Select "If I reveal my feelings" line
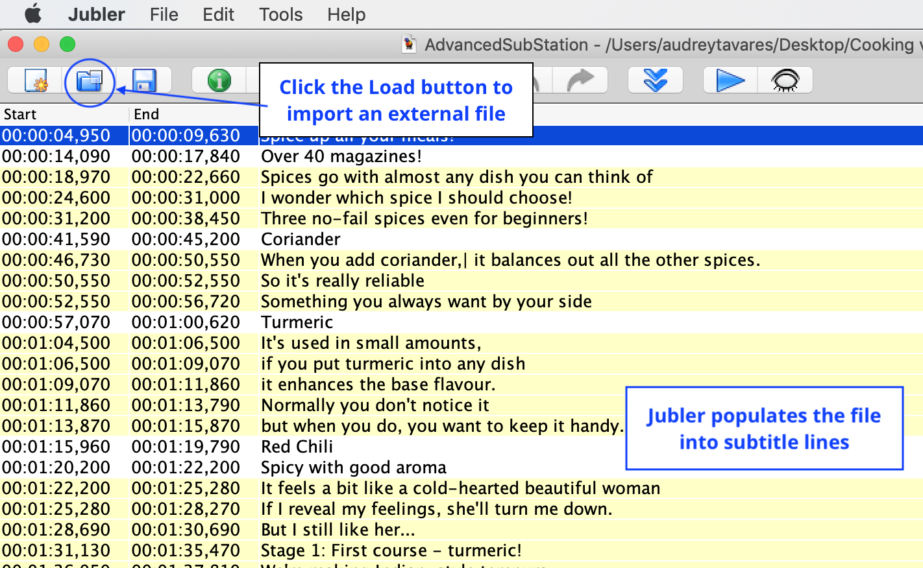Screen dimensions: 923x568 437,509
